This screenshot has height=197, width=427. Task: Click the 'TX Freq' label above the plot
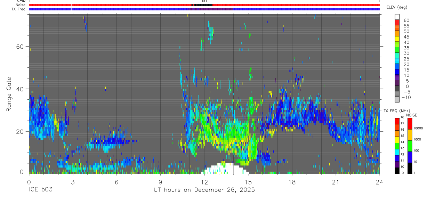pos(19,9)
